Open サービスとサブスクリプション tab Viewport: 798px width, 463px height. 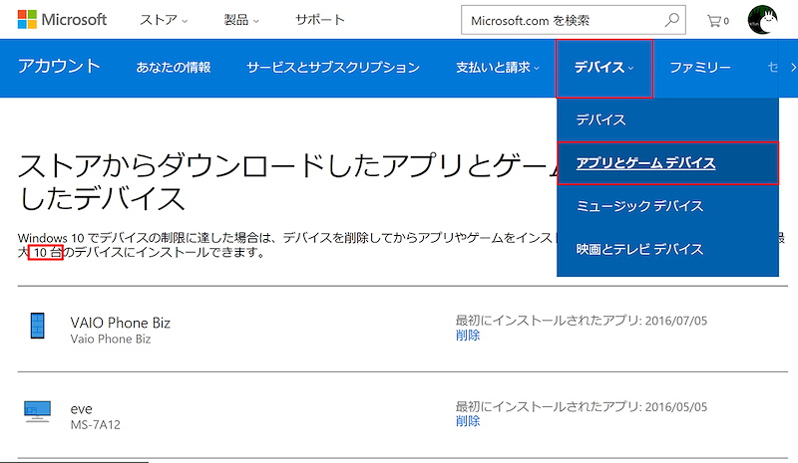(333, 67)
